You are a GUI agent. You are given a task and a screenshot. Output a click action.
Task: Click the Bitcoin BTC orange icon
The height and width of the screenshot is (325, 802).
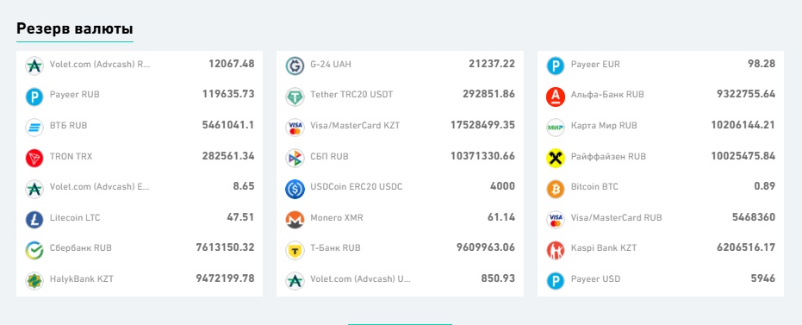[x=556, y=189]
